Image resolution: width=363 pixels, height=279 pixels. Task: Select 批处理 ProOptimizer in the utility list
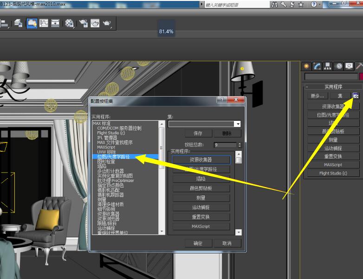pos(116,181)
